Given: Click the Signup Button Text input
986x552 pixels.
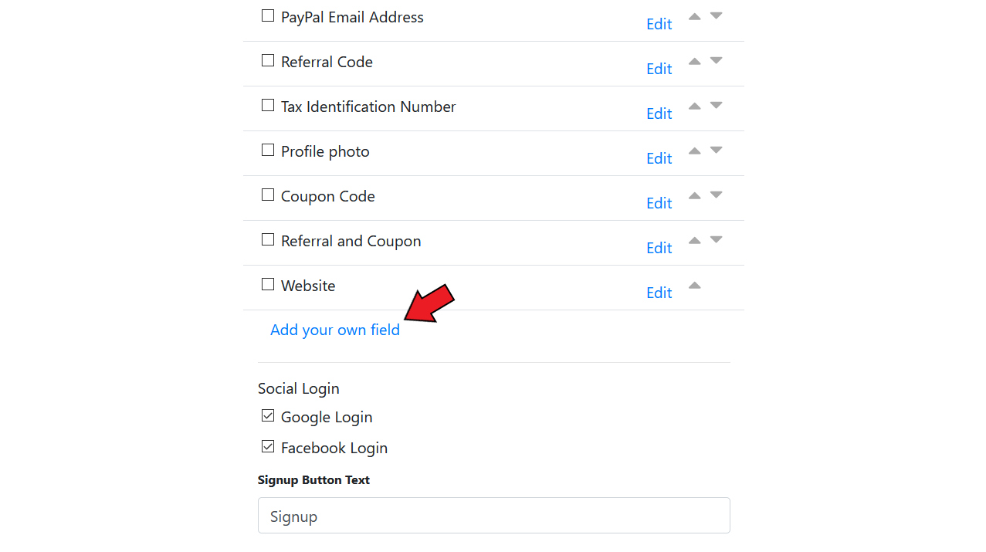Looking at the screenshot, I should click(494, 515).
